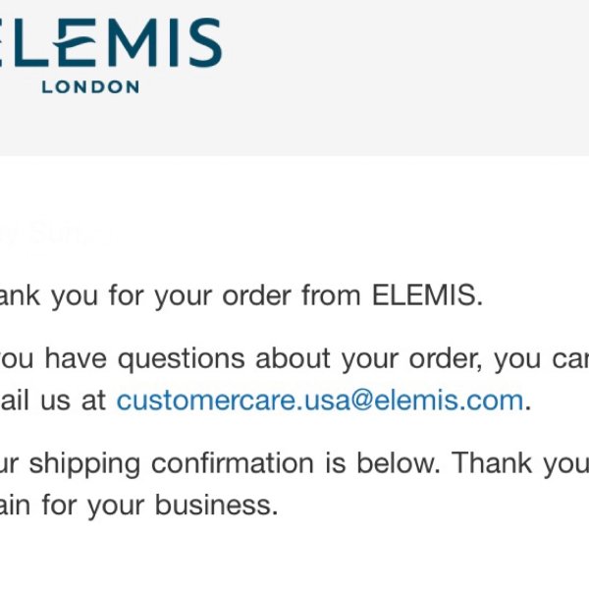
Task: Click Thank you after 'is below.'
Action: pyautogui.click(x=520, y=463)
